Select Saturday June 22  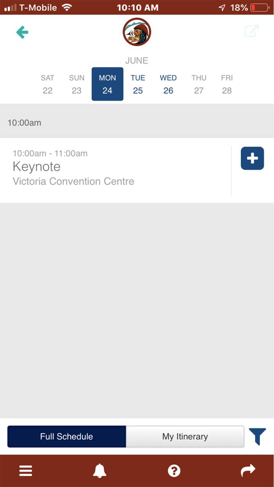47,84
